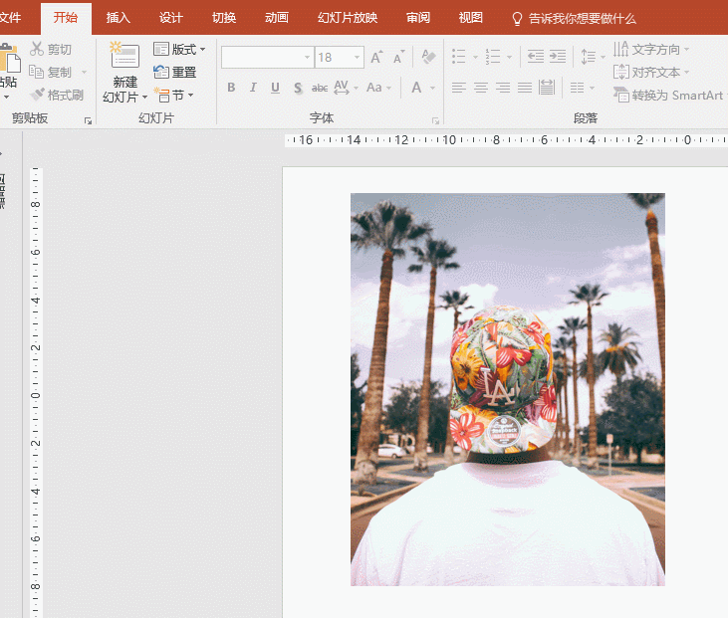Open the Copy (复制) dropdown arrow
The image size is (728, 618).
point(84,72)
